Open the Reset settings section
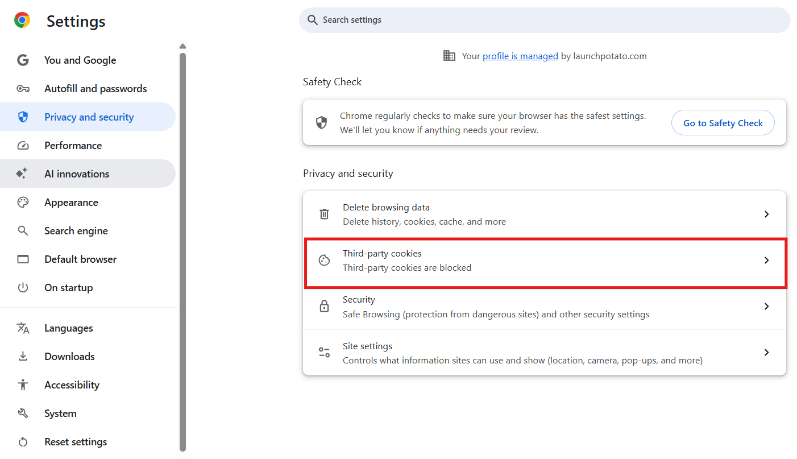 [x=88, y=442]
